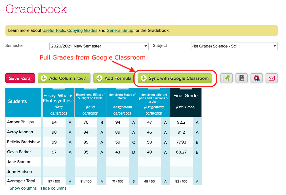Click the Show columns link
The width and height of the screenshot is (286, 195).
click(23, 188)
